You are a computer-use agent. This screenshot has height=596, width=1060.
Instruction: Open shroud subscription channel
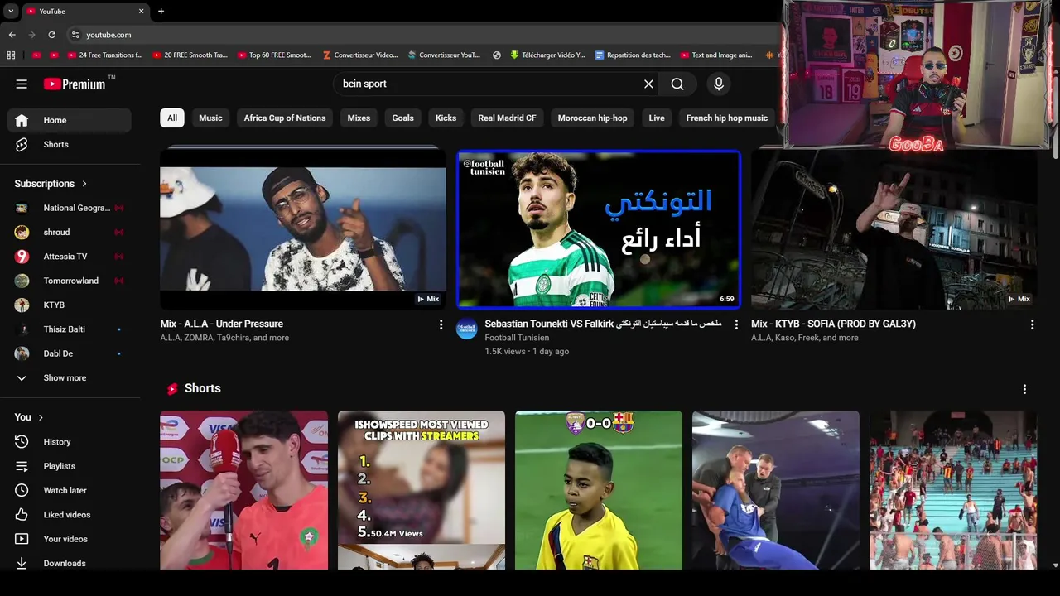click(69, 232)
